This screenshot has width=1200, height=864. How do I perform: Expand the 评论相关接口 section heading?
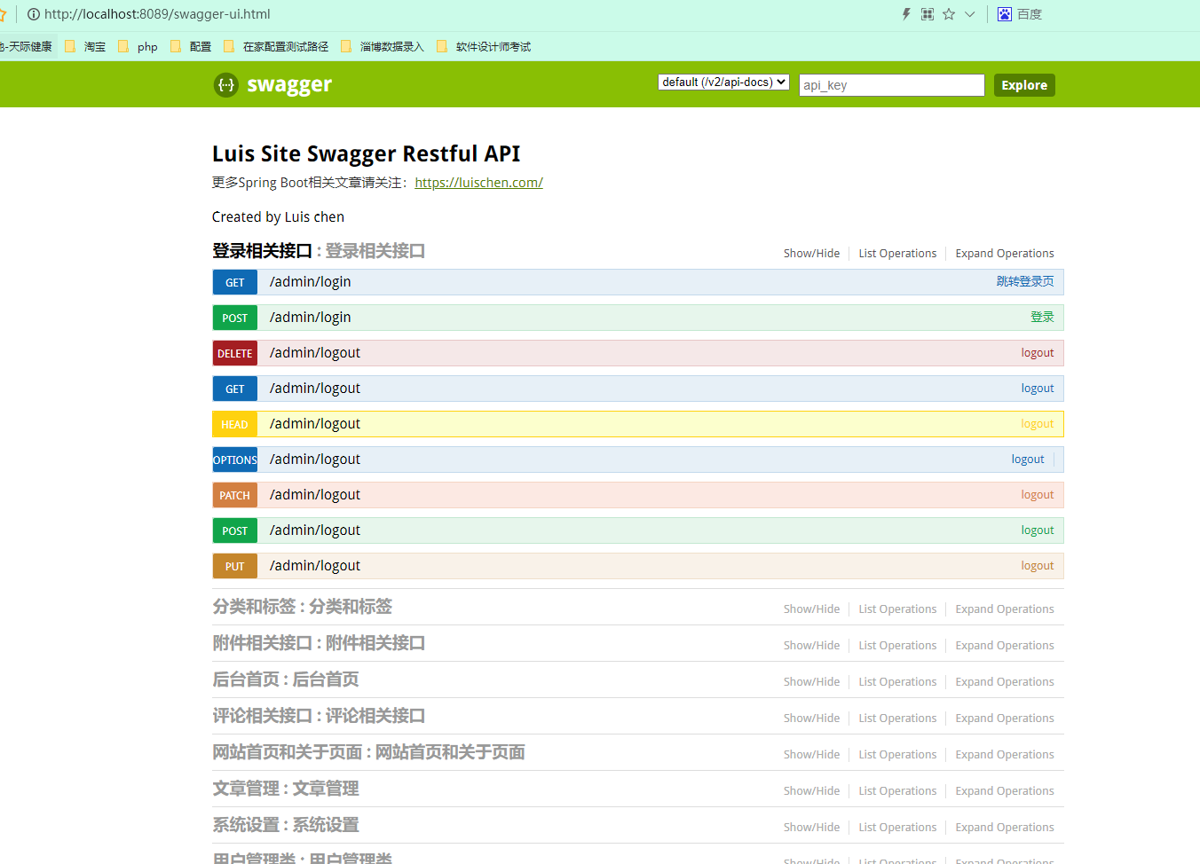pos(319,716)
